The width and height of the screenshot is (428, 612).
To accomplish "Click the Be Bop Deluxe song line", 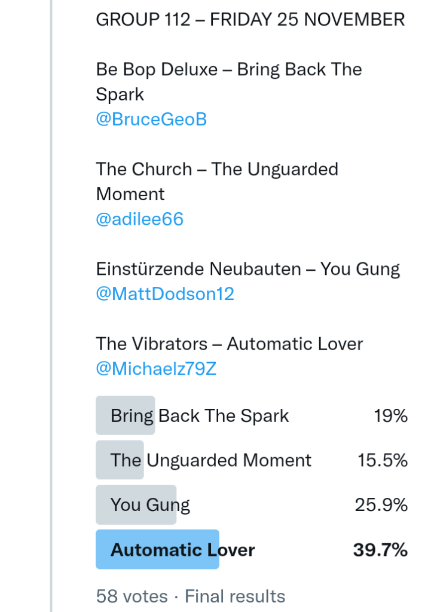I will pyautogui.click(x=229, y=70).
